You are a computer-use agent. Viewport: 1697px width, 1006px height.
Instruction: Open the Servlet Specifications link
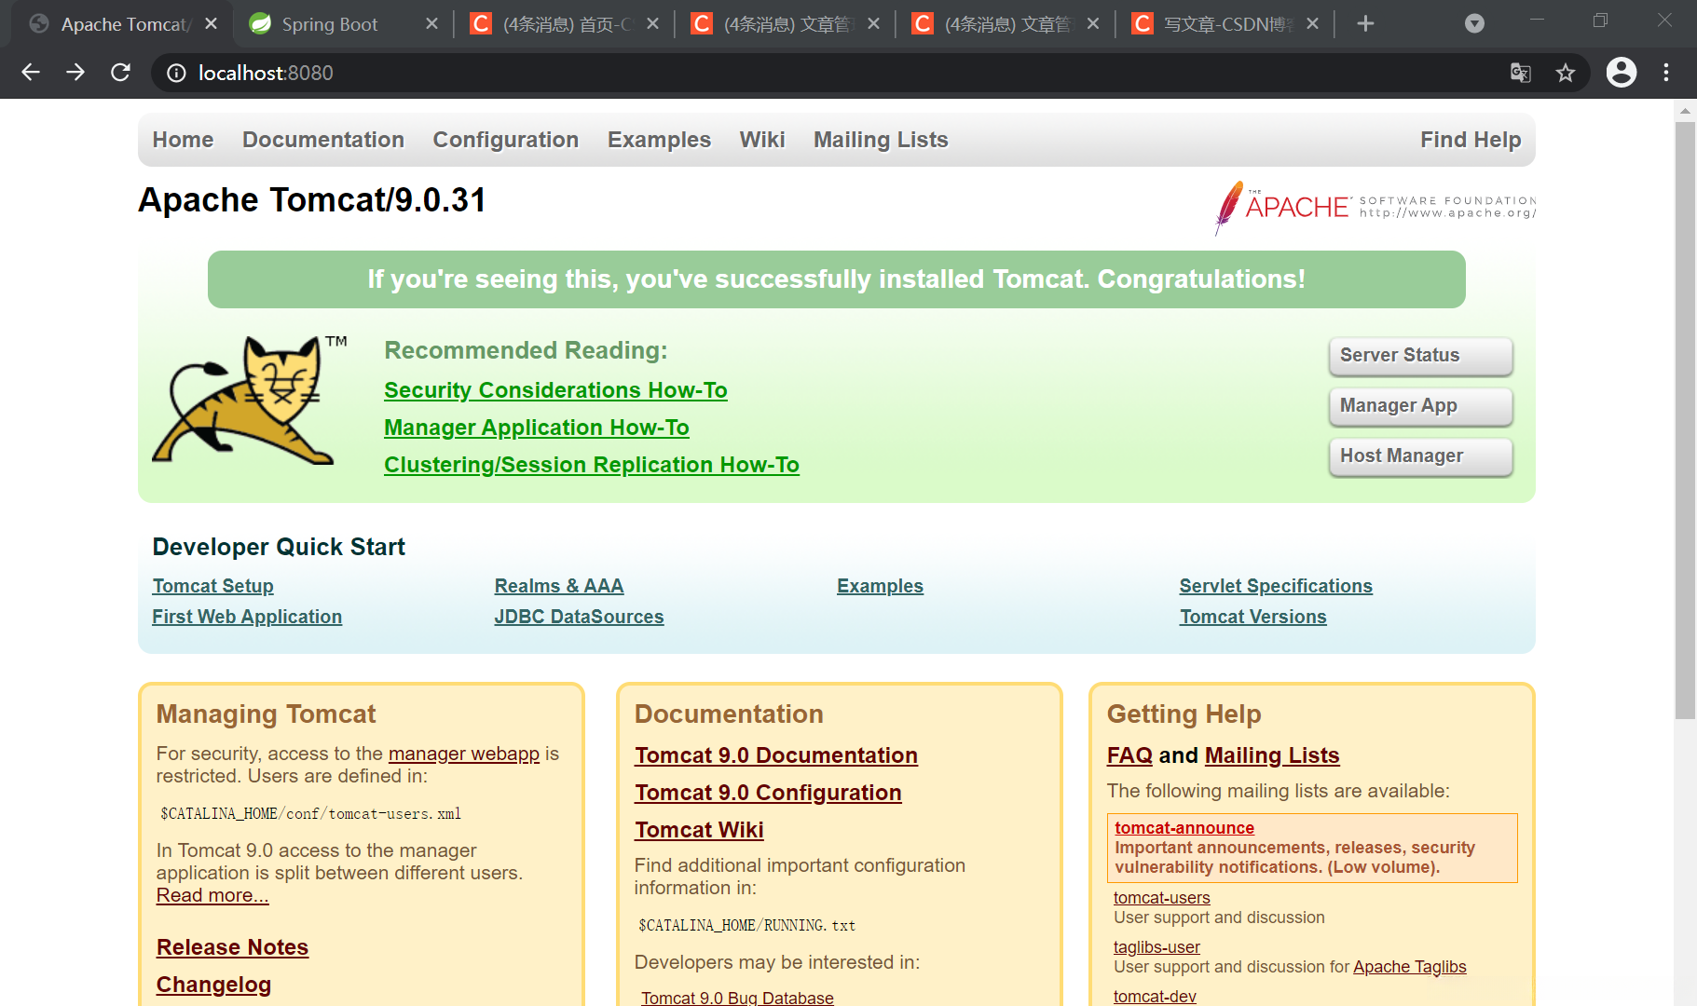coord(1276,586)
